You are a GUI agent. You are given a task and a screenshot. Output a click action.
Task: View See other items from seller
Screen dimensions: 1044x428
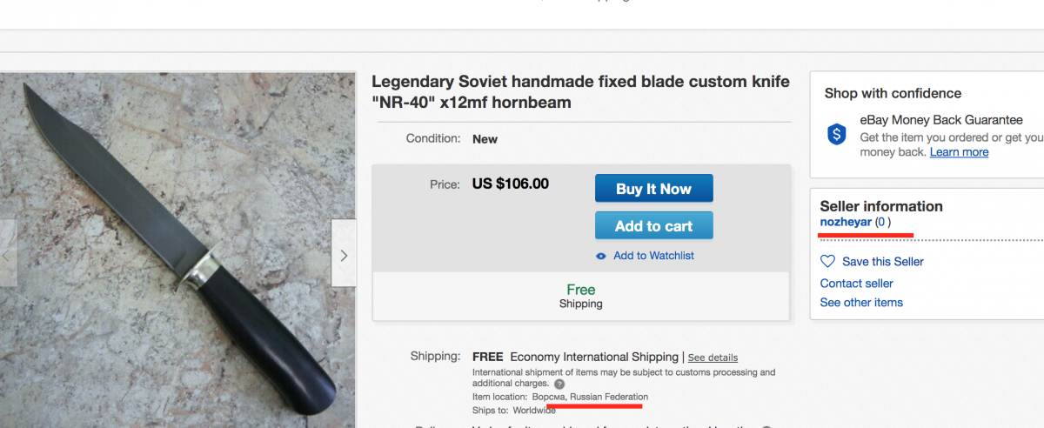click(861, 303)
